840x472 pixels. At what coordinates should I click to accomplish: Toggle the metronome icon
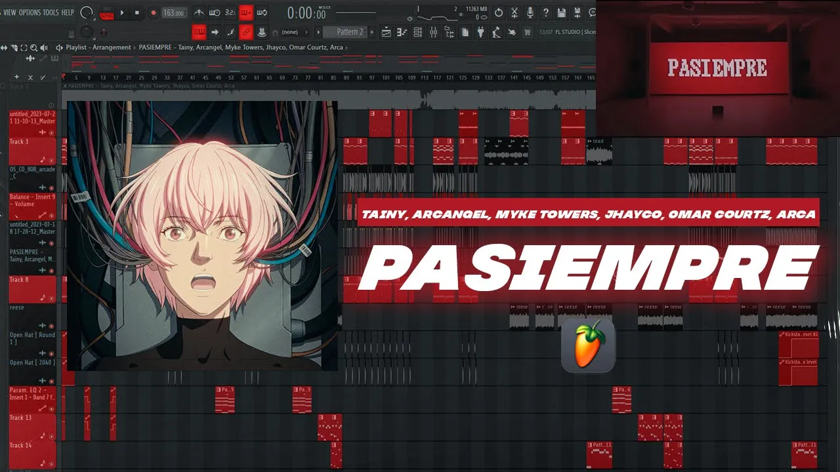coord(198,12)
